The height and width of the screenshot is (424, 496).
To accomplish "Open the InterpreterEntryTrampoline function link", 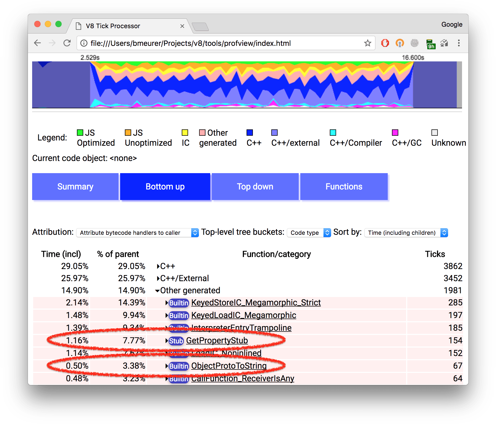I will (241, 328).
